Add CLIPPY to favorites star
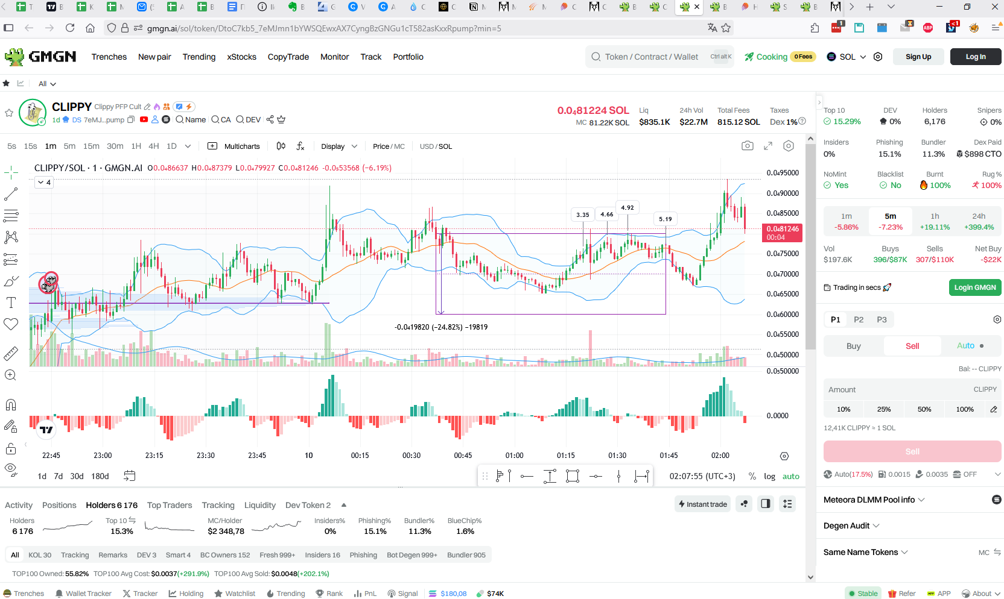The height and width of the screenshot is (599, 1004). pos(9,113)
